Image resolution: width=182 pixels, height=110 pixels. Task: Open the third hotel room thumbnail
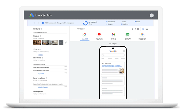(x=54, y=42)
